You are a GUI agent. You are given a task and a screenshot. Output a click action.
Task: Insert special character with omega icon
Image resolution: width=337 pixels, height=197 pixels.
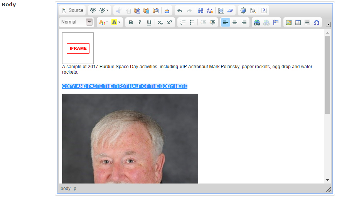point(317,22)
